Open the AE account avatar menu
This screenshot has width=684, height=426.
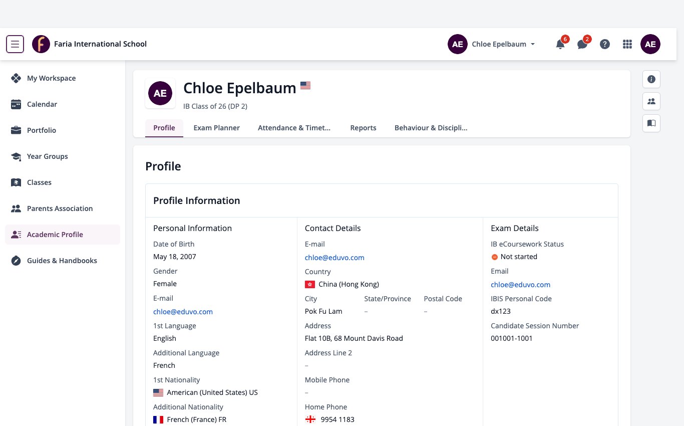tap(650, 44)
